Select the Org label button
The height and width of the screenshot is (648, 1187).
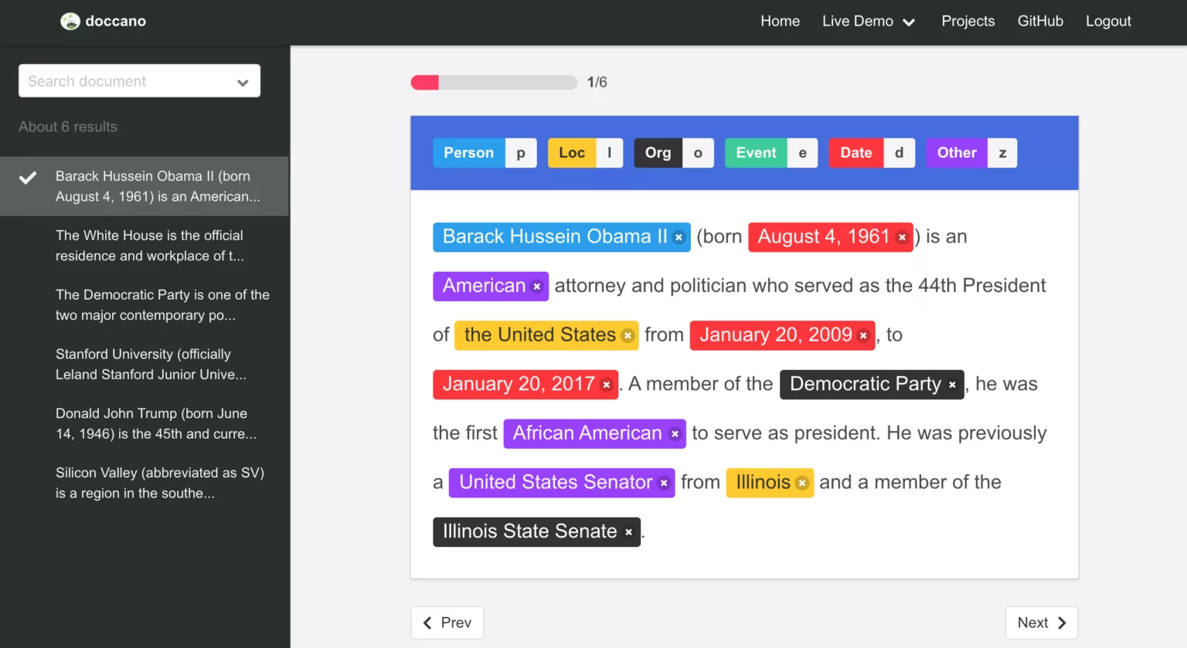[658, 153]
